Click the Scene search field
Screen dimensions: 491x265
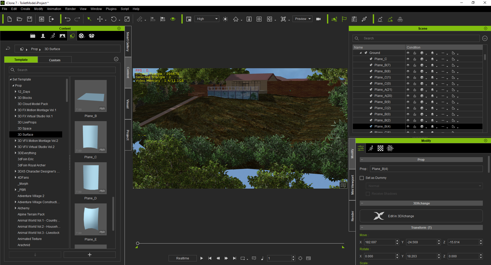tap(416, 38)
